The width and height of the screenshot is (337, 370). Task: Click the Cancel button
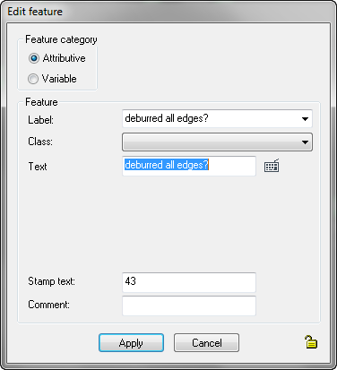206,343
